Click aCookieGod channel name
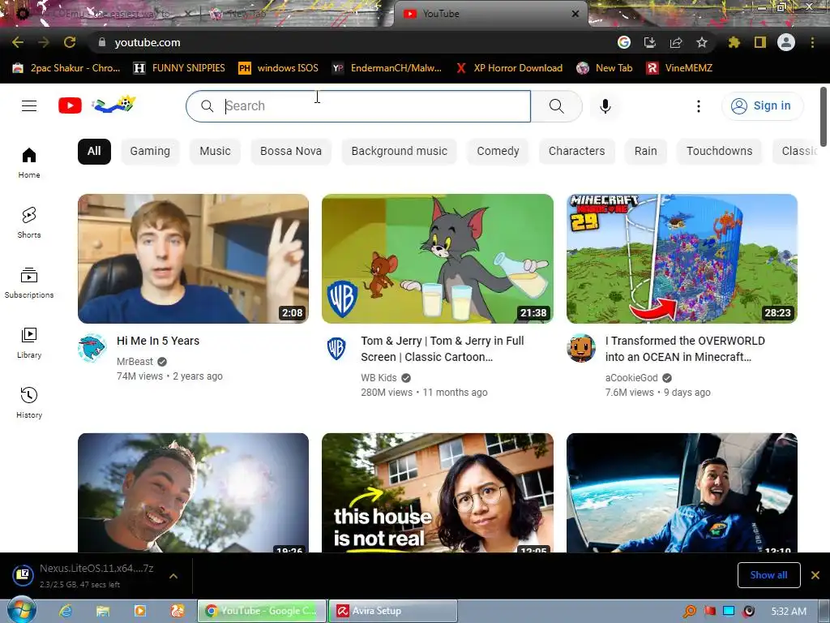 pyautogui.click(x=631, y=378)
